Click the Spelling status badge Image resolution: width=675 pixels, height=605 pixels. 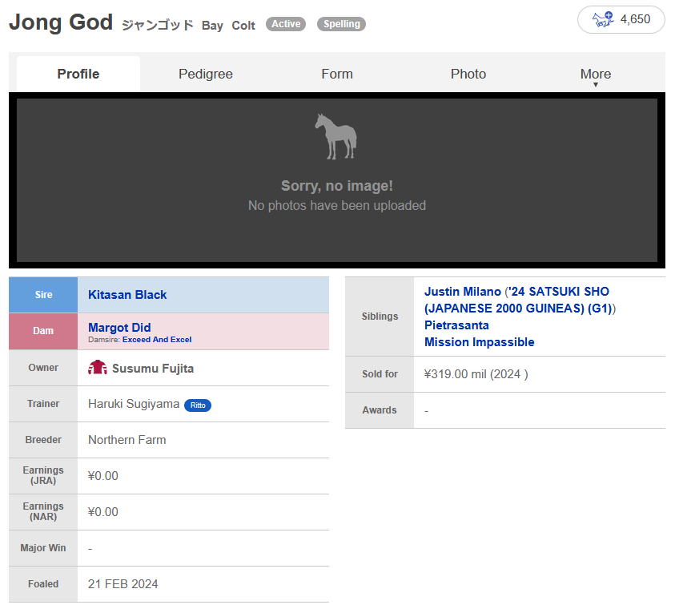(341, 24)
